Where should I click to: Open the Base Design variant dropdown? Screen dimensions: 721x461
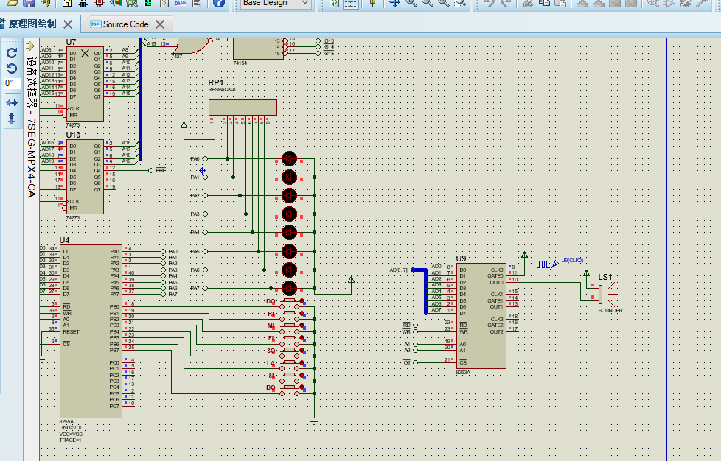[276, 3]
